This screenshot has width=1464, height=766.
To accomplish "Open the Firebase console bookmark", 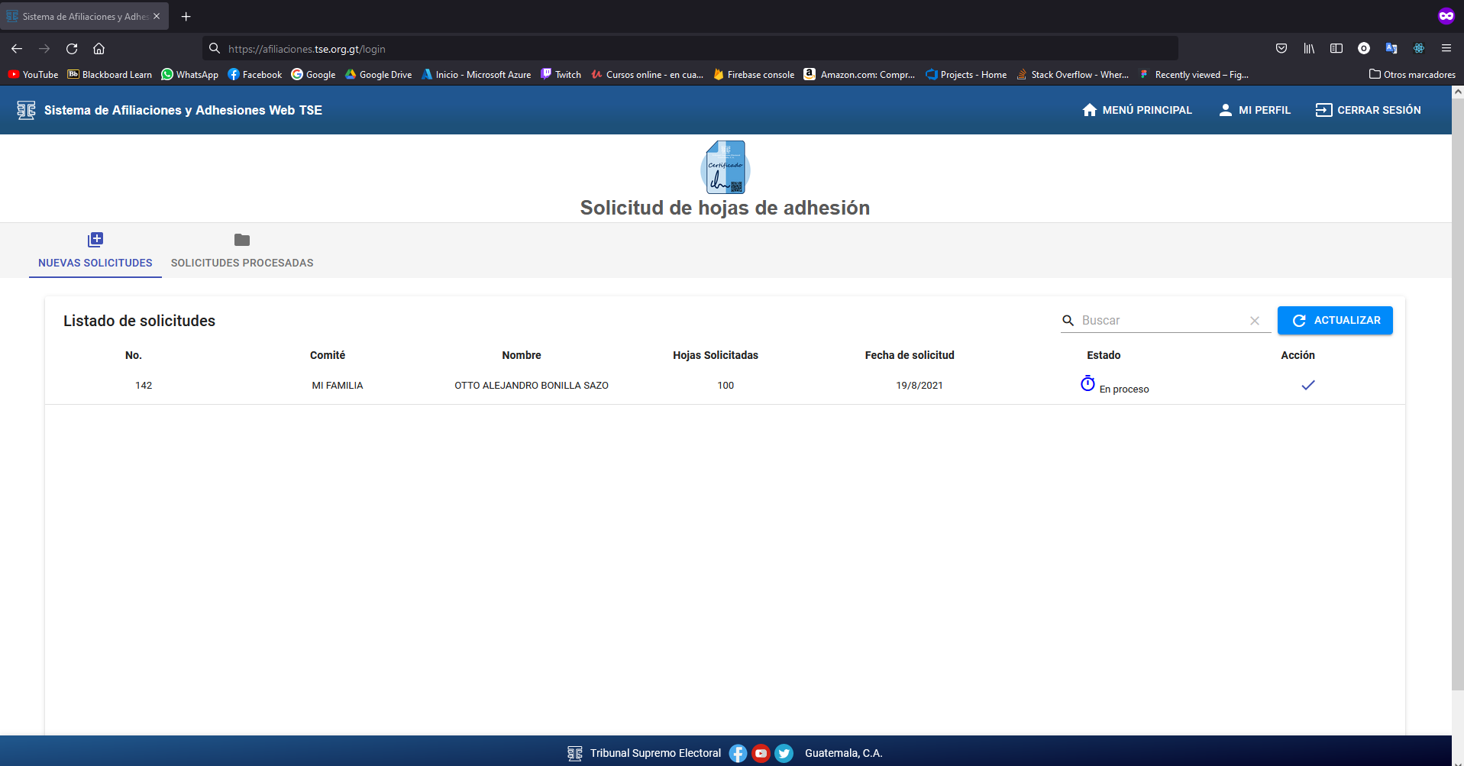I will pyautogui.click(x=754, y=74).
